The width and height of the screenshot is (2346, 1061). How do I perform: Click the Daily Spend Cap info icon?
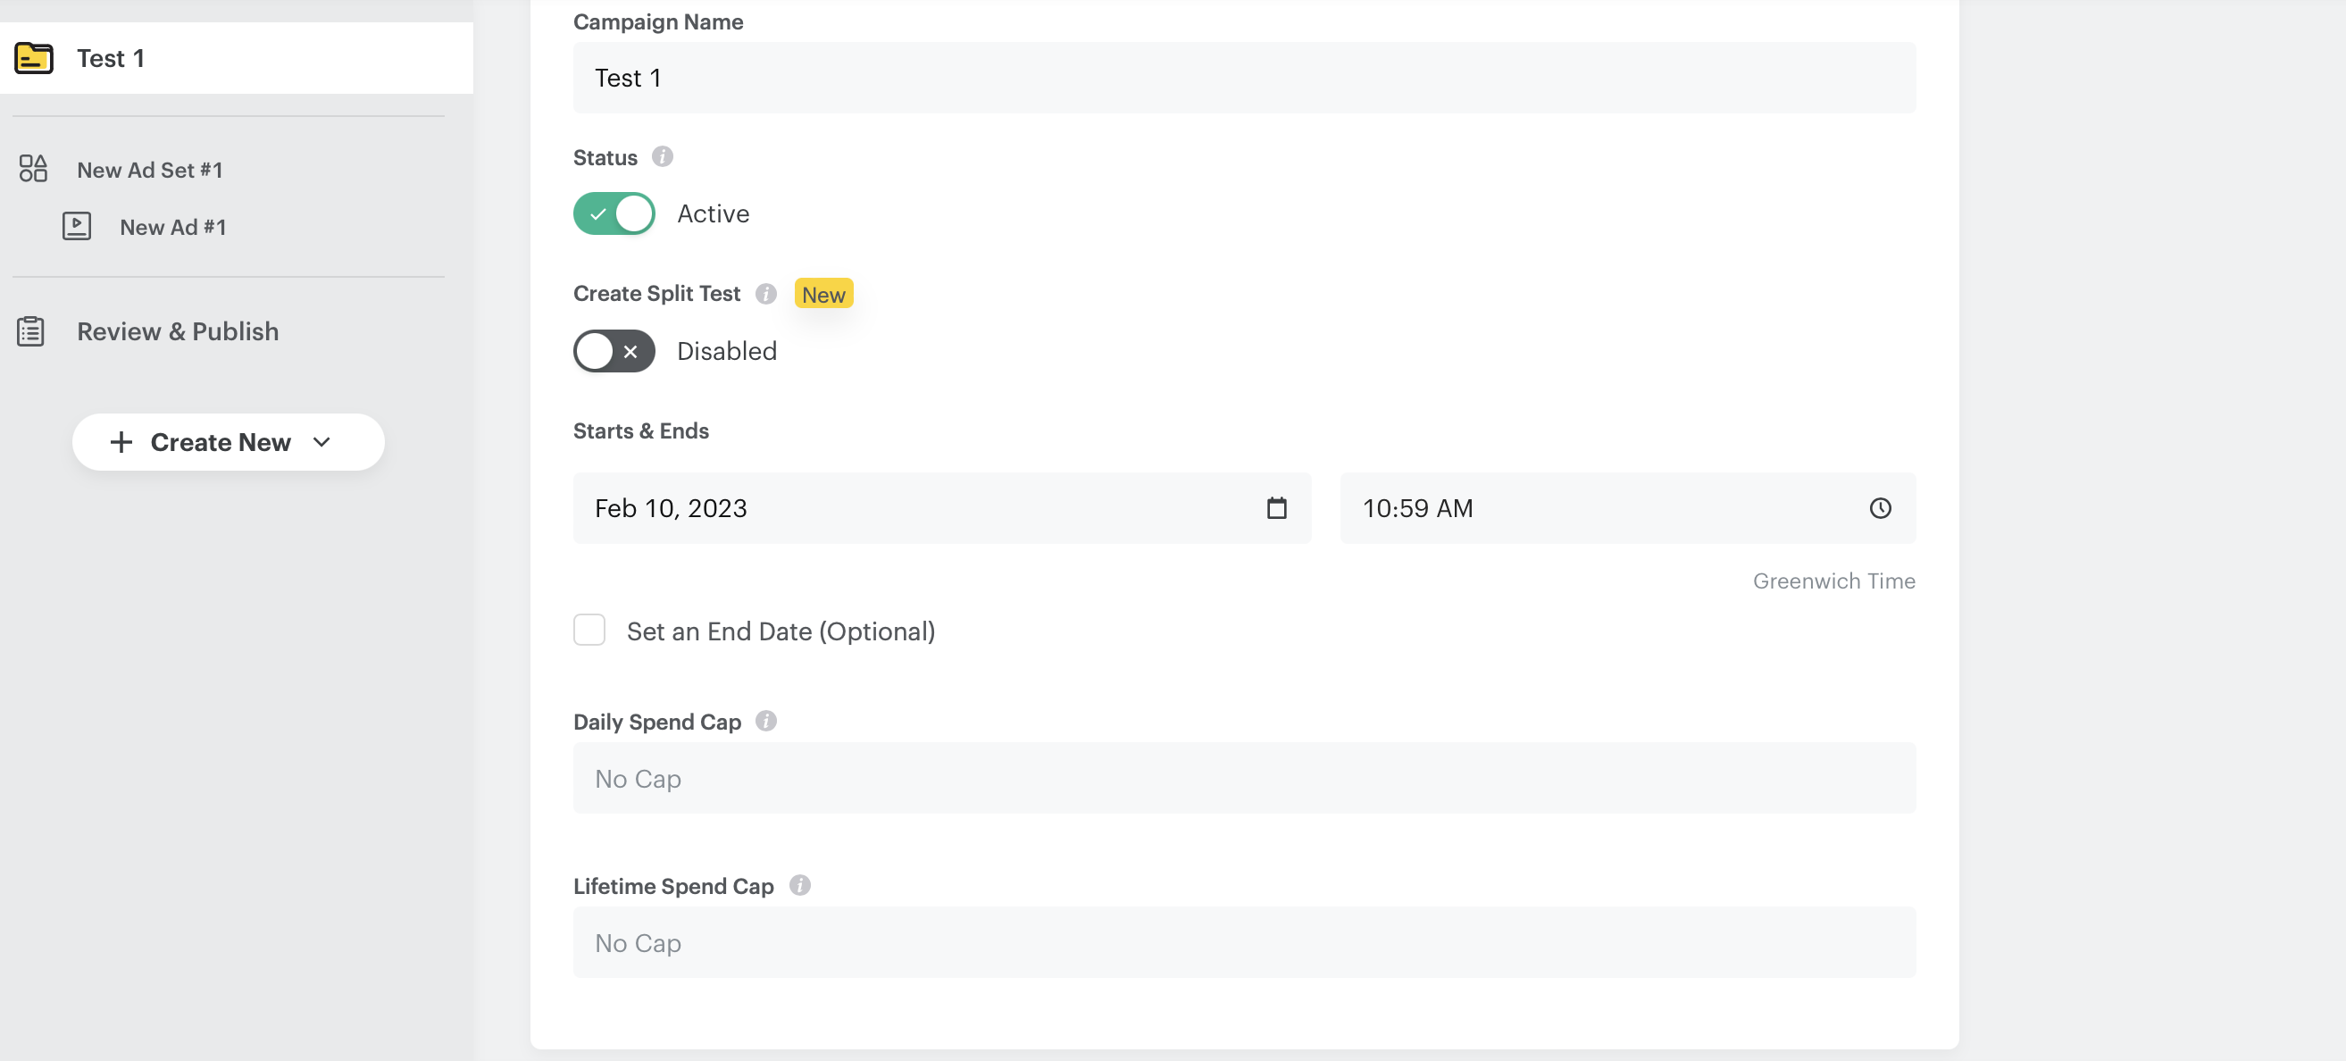pyautogui.click(x=766, y=722)
